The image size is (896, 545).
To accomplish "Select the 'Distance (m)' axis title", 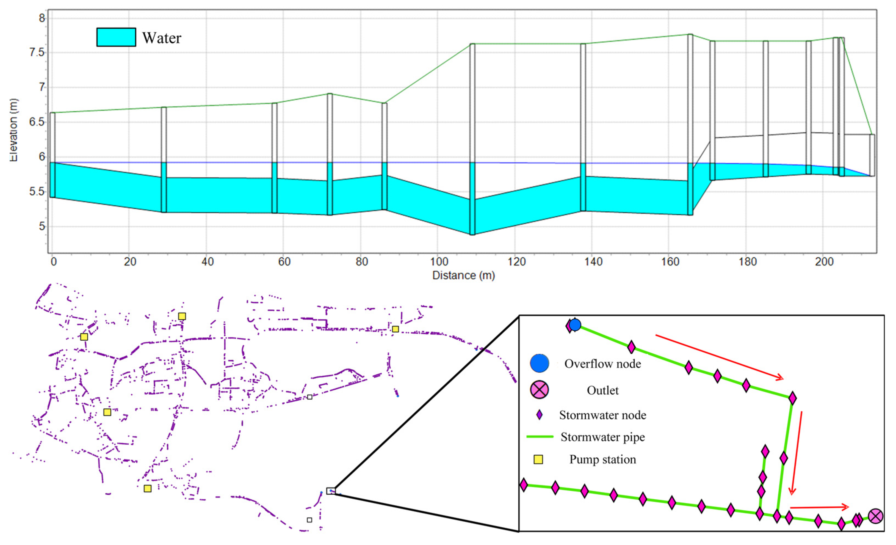I will tap(463, 276).
